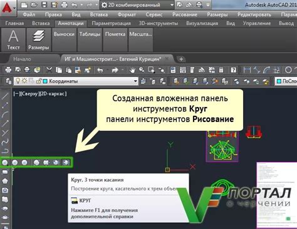Switch to the Визуализация ribbon tab

(x=202, y=23)
